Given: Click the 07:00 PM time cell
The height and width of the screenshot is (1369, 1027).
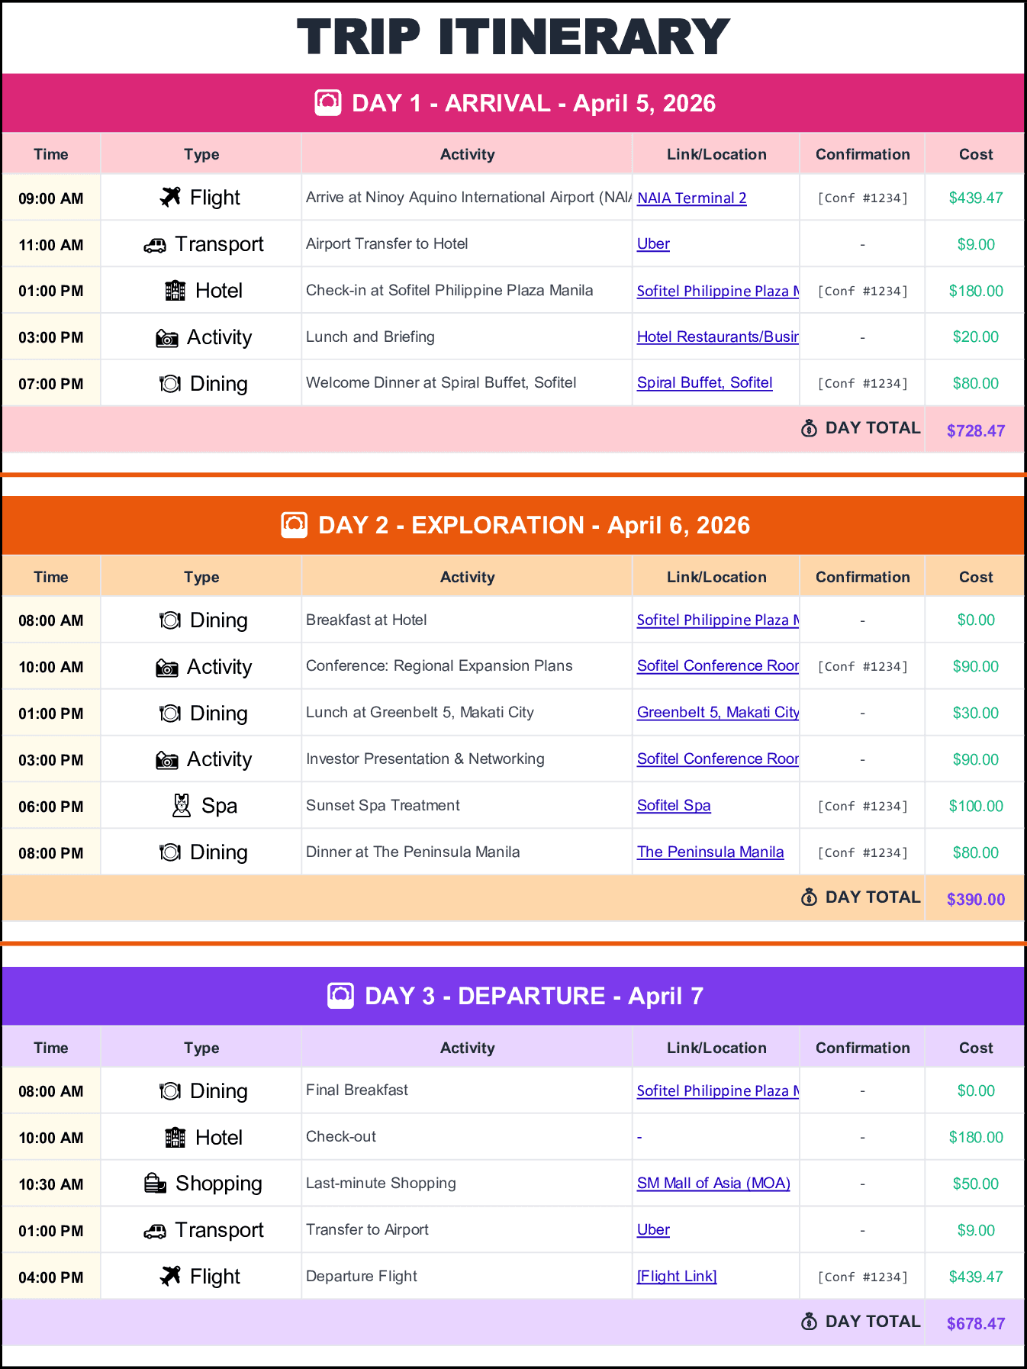Looking at the screenshot, I should [51, 384].
